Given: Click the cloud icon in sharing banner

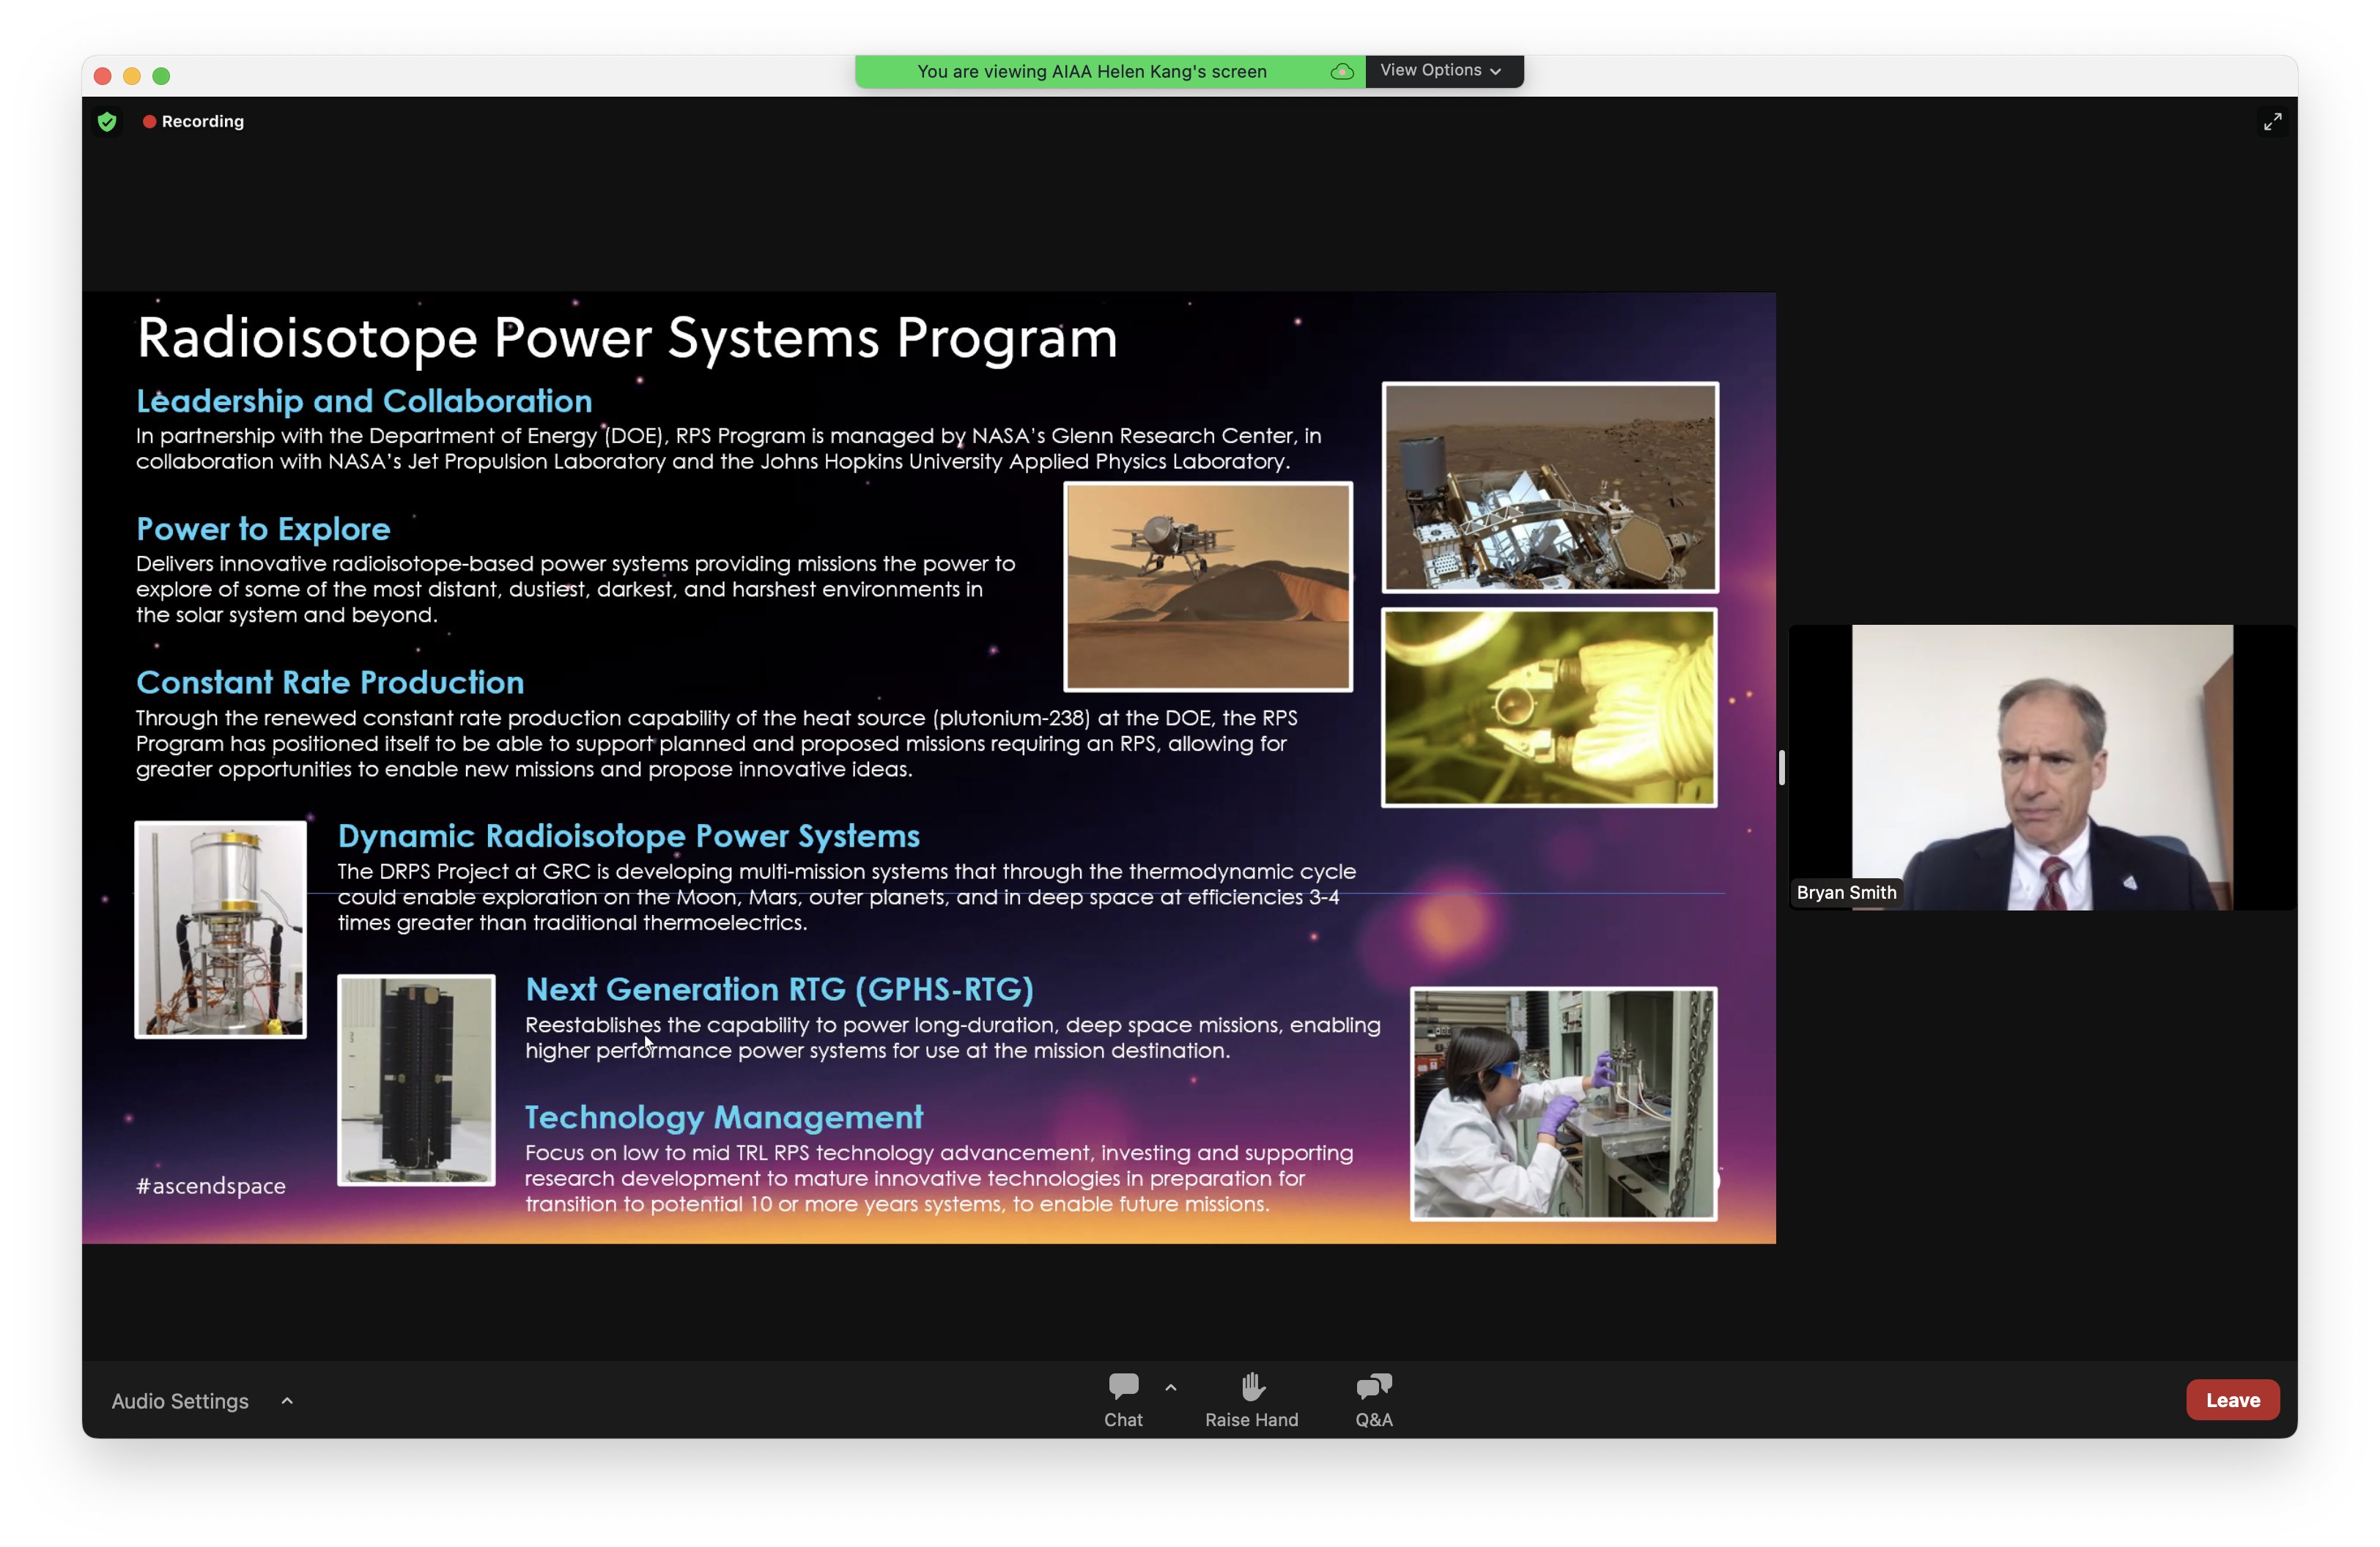Looking at the screenshot, I should 1342,72.
